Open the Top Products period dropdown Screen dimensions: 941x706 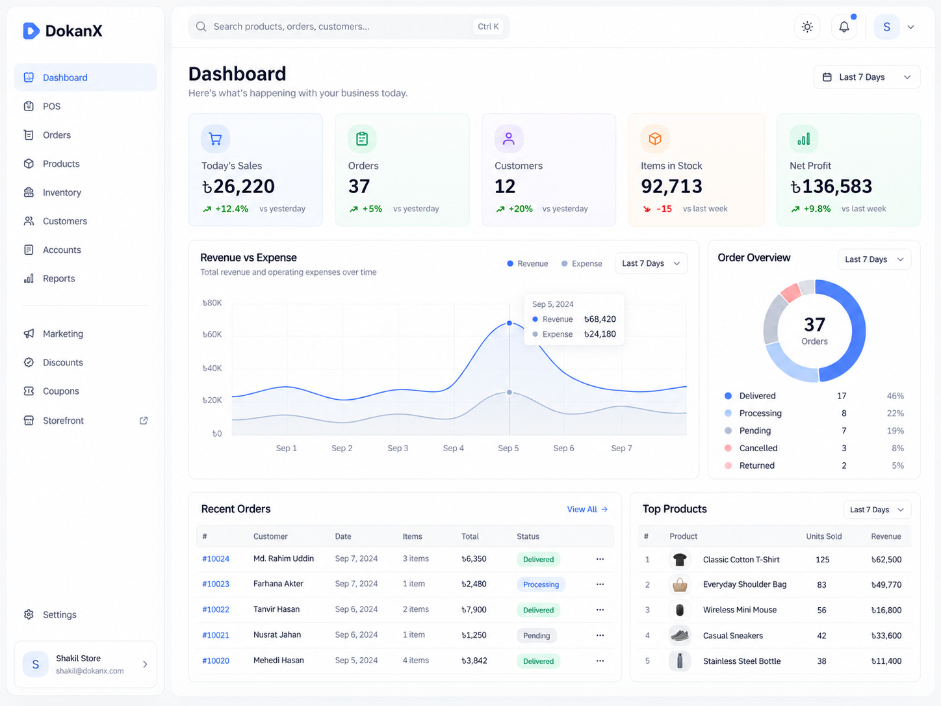pyautogui.click(x=877, y=510)
